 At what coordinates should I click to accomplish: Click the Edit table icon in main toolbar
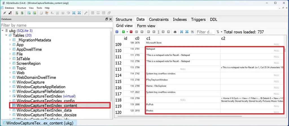[x=34, y=13]
